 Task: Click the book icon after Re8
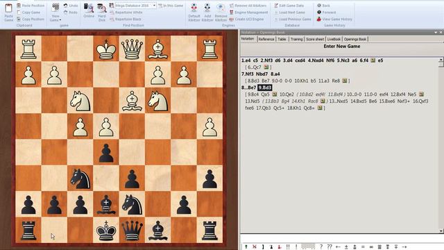344,81
